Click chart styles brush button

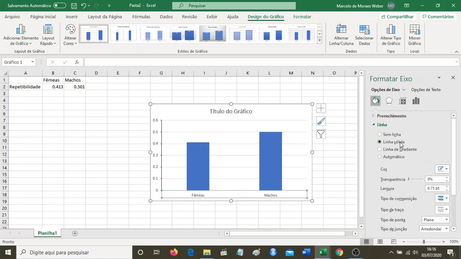click(321, 121)
